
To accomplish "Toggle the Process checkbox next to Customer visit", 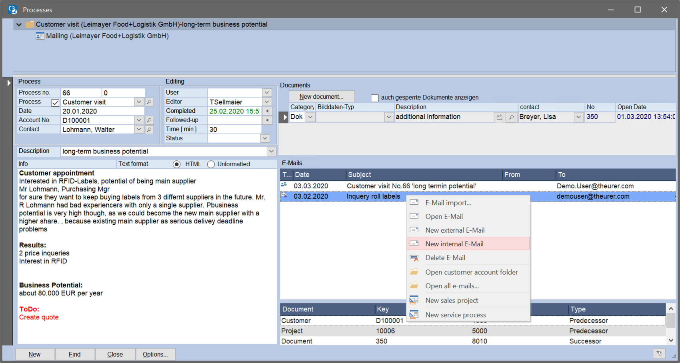I will [55, 103].
